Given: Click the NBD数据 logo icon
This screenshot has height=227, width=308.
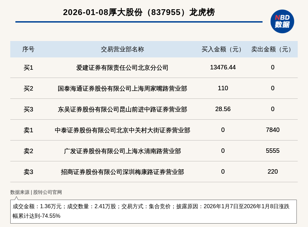Looking at the screenshot, I should (x=282, y=21).
